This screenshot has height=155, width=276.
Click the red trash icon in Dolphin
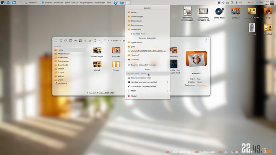coord(206,41)
